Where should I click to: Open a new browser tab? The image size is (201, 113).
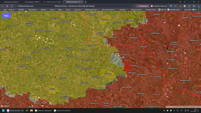tap(86, 2)
